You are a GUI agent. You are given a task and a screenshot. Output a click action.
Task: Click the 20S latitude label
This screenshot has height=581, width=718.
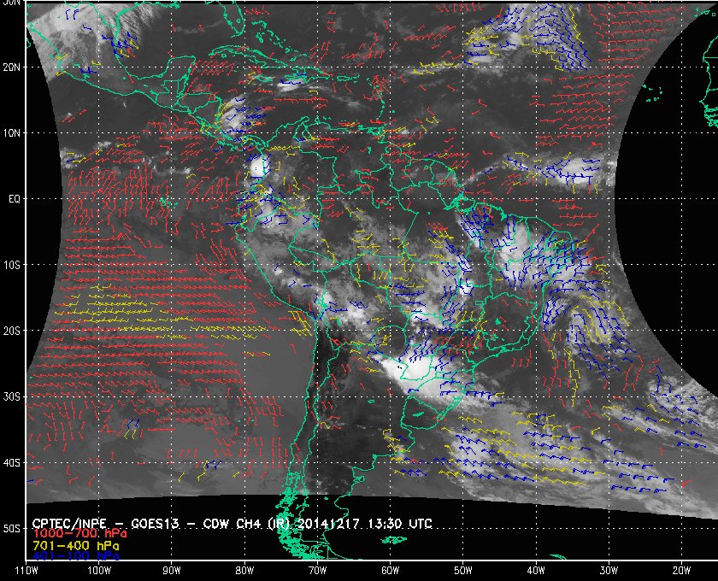[x=11, y=331]
